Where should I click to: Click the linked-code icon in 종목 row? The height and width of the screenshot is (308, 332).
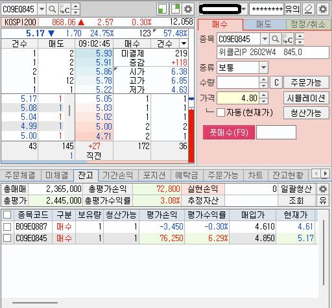(x=288, y=39)
